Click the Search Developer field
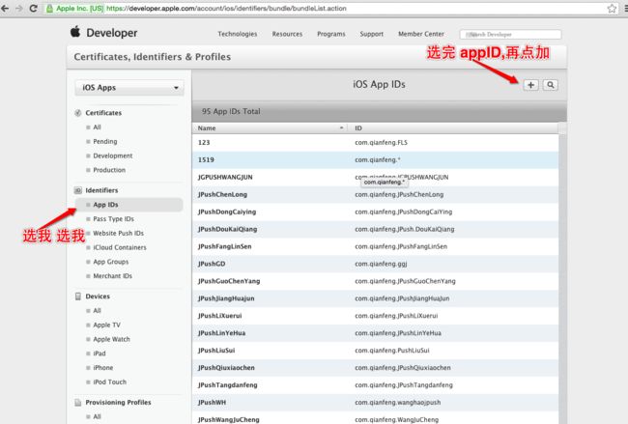This screenshot has width=628, height=424. pyautogui.click(x=511, y=35)
